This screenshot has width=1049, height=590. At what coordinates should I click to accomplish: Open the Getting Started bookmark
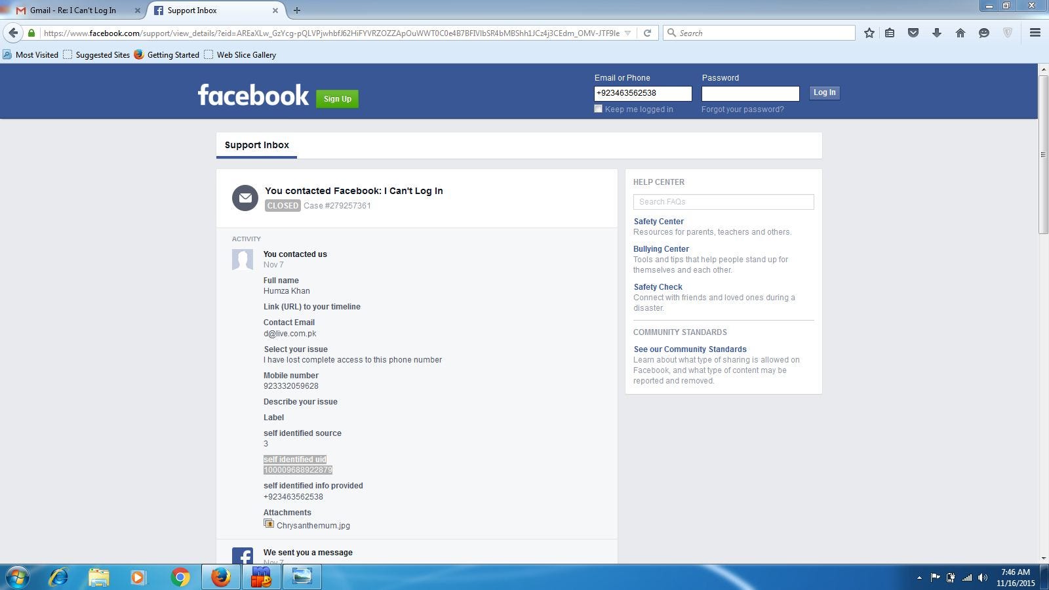pos(167,55)
